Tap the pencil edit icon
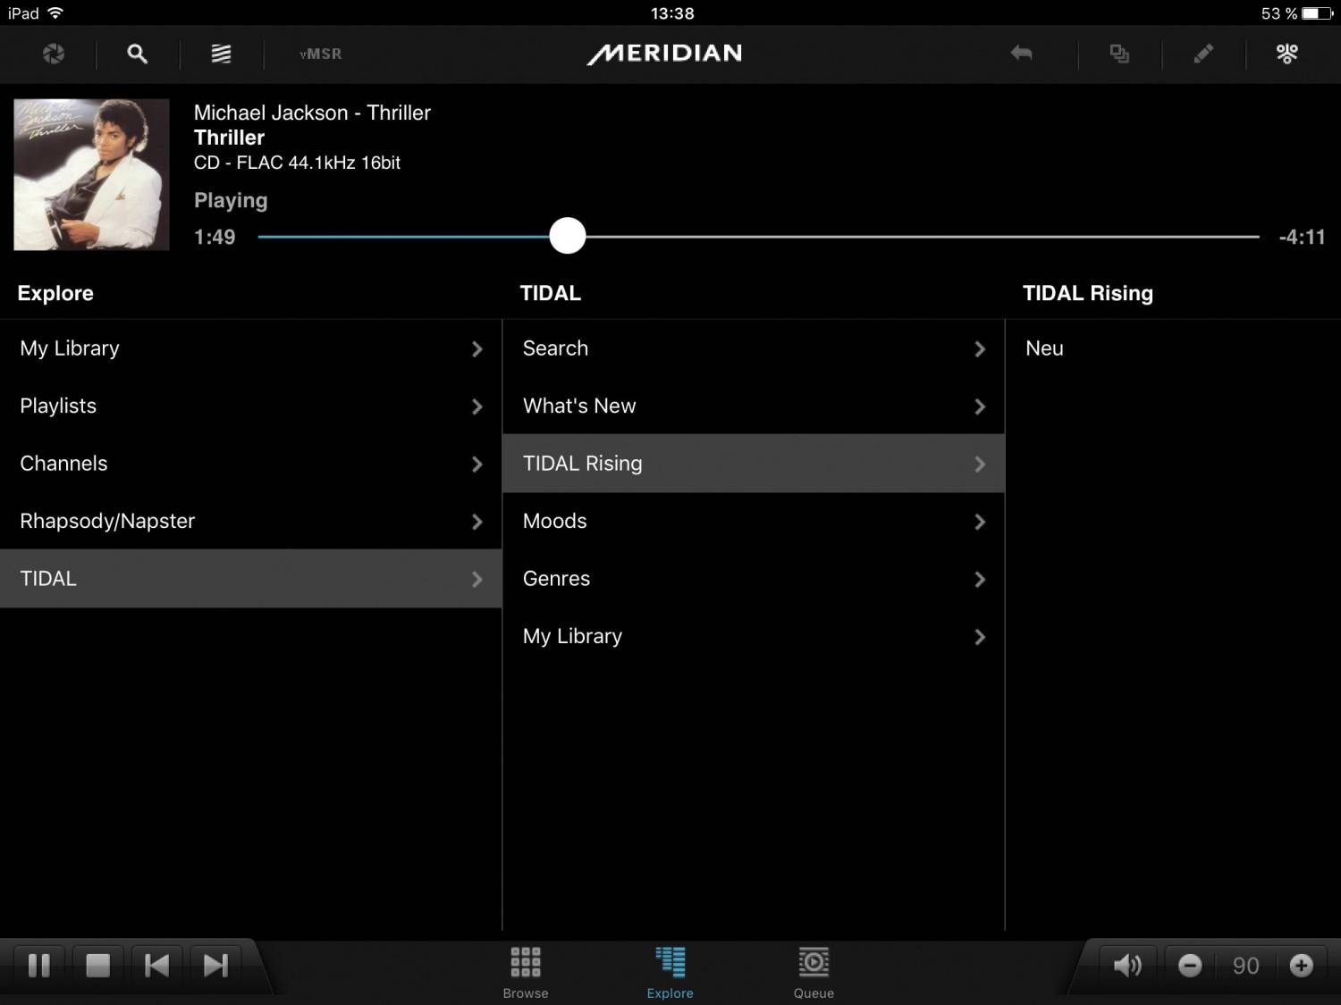The width and height of the screenshot is (1341, 1005). 1203,54
